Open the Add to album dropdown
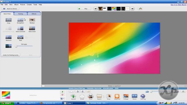 63,99
